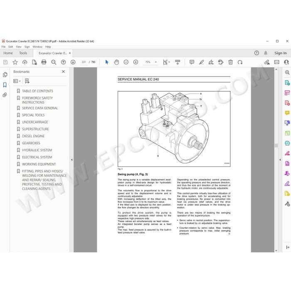This screenshot has height=291, width=291.
Task: Open the Window menu
Action: [x=37, y=47]
